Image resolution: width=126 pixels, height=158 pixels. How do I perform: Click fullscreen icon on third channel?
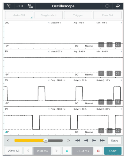pos(118,102)
